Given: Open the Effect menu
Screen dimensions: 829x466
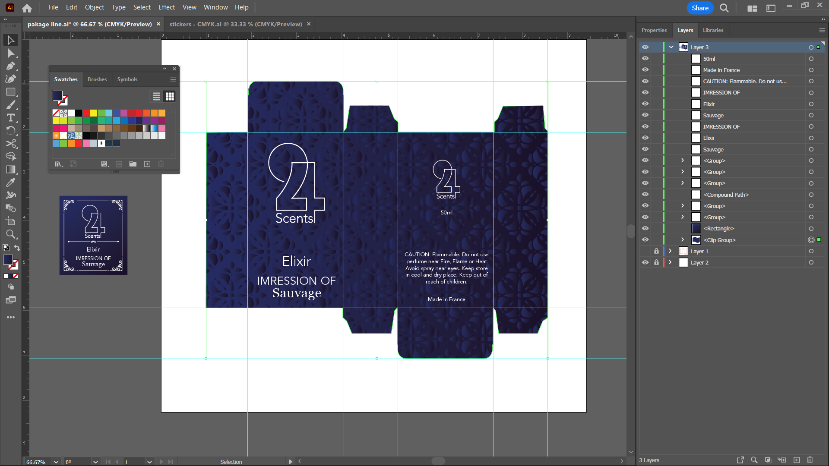Looking at the screenshot, I should 166,7.
